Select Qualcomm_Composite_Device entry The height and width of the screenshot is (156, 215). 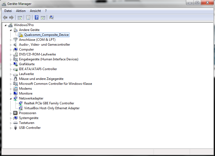click(46, 35)
